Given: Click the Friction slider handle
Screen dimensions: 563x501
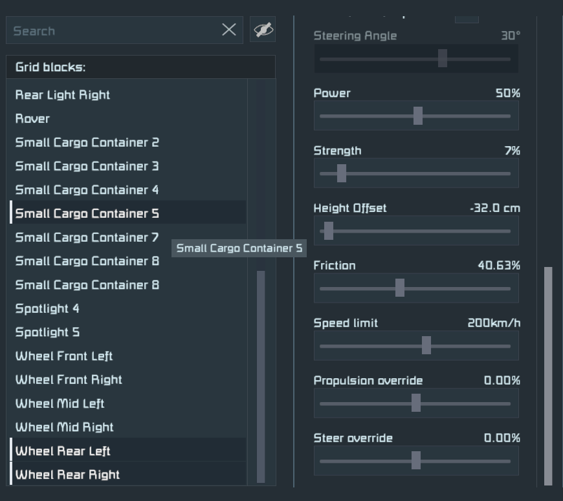Looking at the screenshot, I should click(400, 288).
